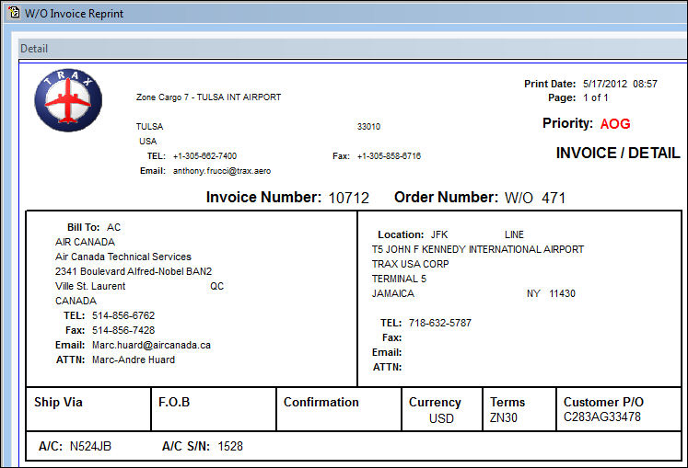Select the Detail tab header
The width and height of the screenshot is (688, 468).
[34, 49]
